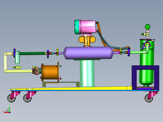
Task: Select the pale yellow elbow pipe at left
Action: click(5, 63)
